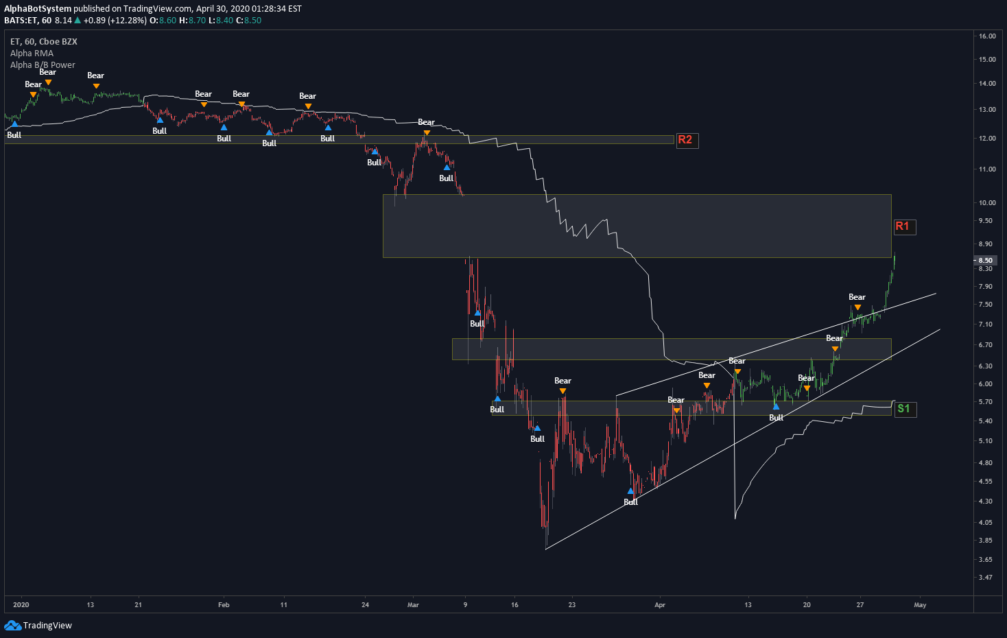Click the 4.05 price axis label
Image resolution: width=1007 pixels, height=638 pixels.
tap(986, 523)
